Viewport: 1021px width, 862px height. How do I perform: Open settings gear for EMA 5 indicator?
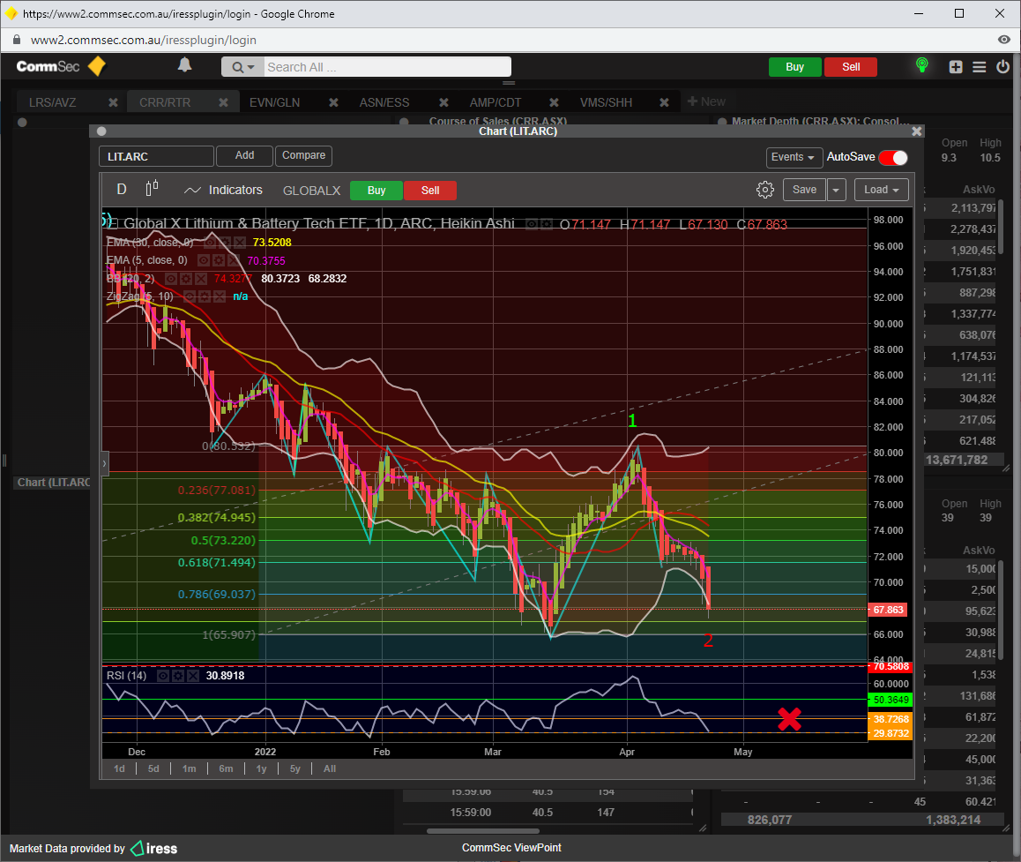point(219,260)
